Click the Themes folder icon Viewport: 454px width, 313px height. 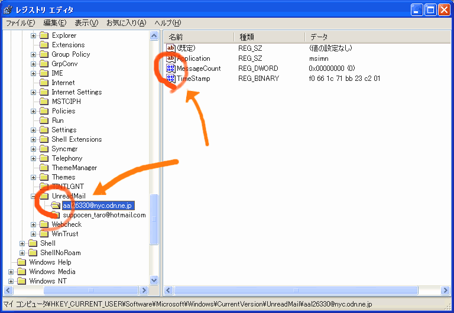click(44, 177)
